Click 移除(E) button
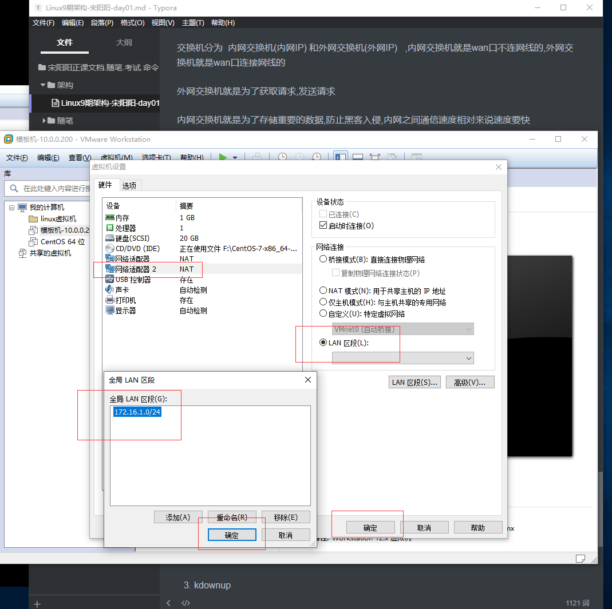The width and height of the screenshot is (612, 609). pos(286,517)
